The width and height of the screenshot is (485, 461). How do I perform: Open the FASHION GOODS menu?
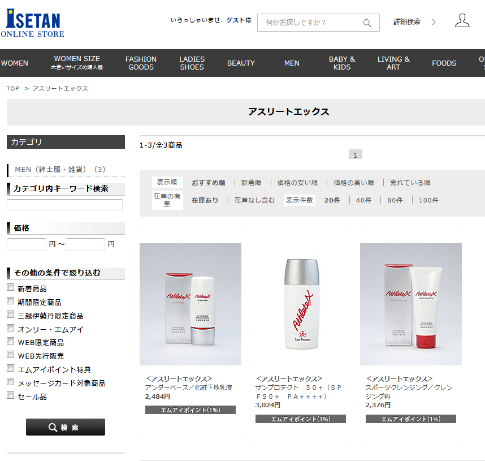click(141, 63)
